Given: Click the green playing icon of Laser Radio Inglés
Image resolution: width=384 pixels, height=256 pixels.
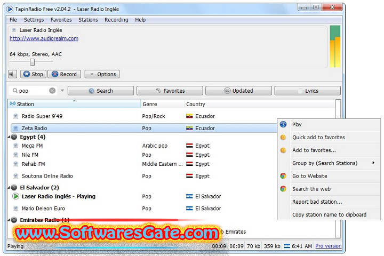Looking at the screenshot, I should (15, 196).
